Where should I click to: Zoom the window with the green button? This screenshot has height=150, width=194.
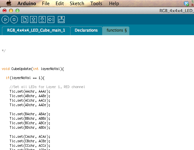[17, 11]
